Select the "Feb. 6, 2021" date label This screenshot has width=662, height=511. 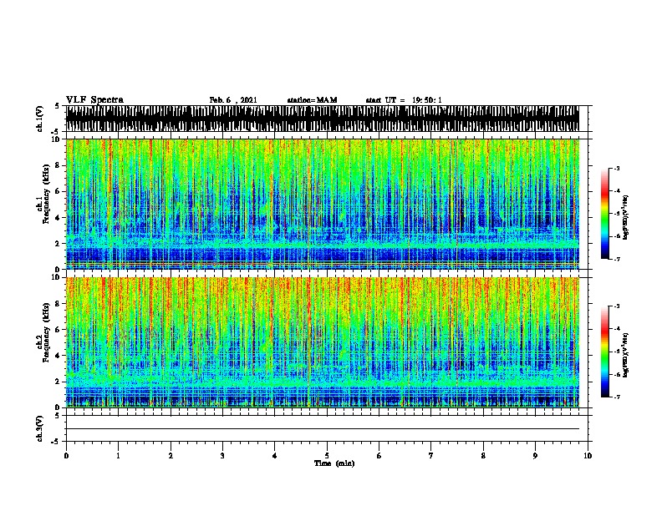233,100
